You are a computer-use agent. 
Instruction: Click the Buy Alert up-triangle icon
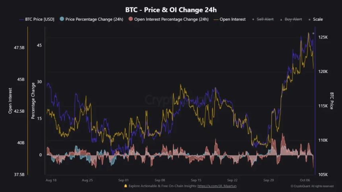(281, 19)
